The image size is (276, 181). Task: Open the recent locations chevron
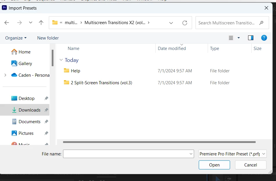point(31,23)
